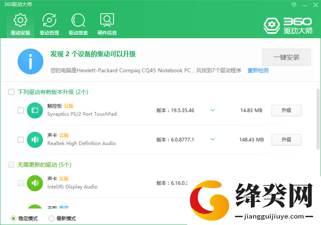321x225 pixels.
Task: Click the 重新检测 link
Action: (x=258, y=71)
